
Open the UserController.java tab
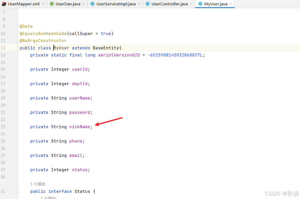170,4
